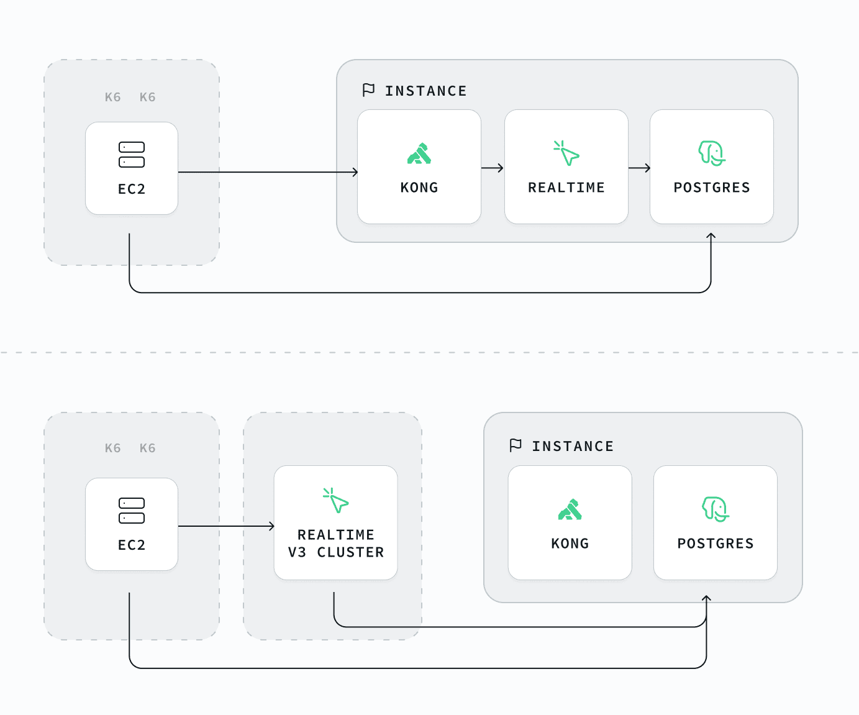Select the top INSTANCE heading text
Viewport: 859px width, 715px height.
pos(426,91)
